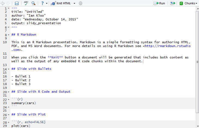This screenshot has width=199, height=128.
Task: Save the current document
Action: (17, 3)
